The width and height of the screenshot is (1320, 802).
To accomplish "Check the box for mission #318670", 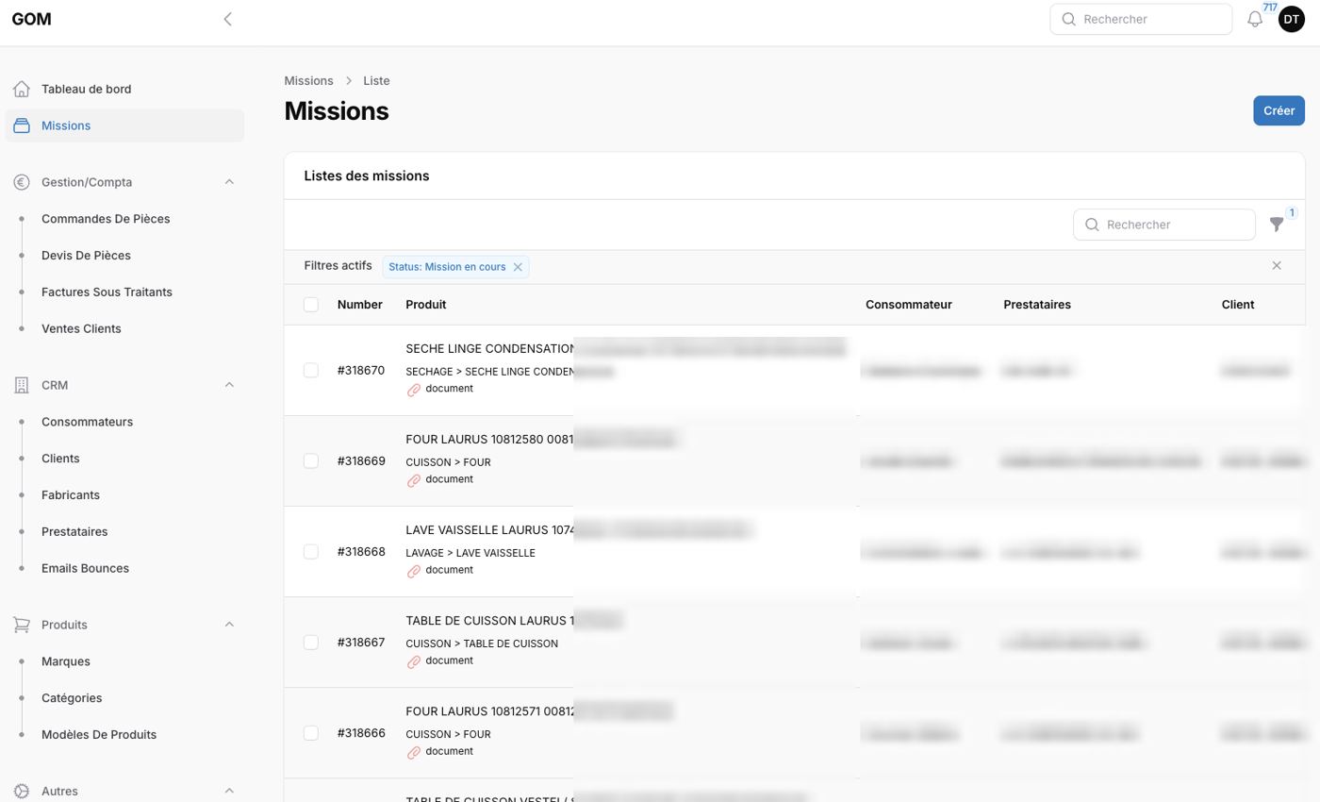I will pos(311,371).
